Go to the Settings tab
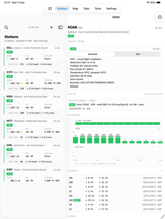Screen dimensions: 165x219 [x=111, y=9]
